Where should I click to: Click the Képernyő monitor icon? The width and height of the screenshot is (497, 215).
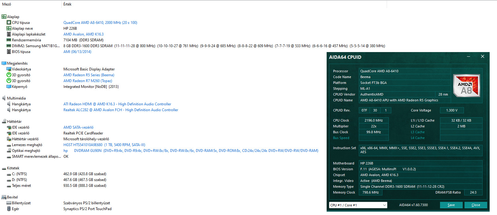(x=9, y=86)
